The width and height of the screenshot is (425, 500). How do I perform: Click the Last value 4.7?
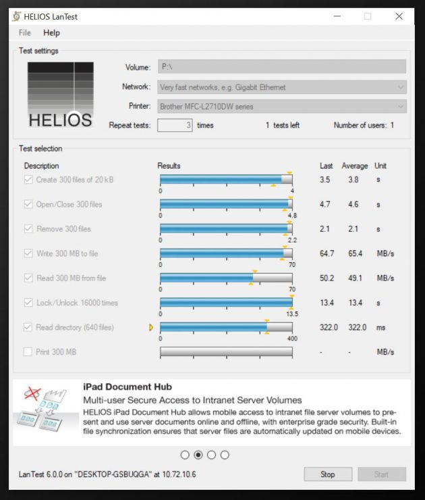(x=325, y=204)
